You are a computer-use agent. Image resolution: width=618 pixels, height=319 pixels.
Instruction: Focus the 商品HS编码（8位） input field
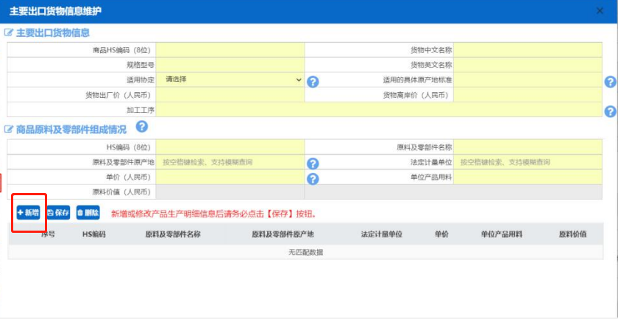click(x=230, y=50)
